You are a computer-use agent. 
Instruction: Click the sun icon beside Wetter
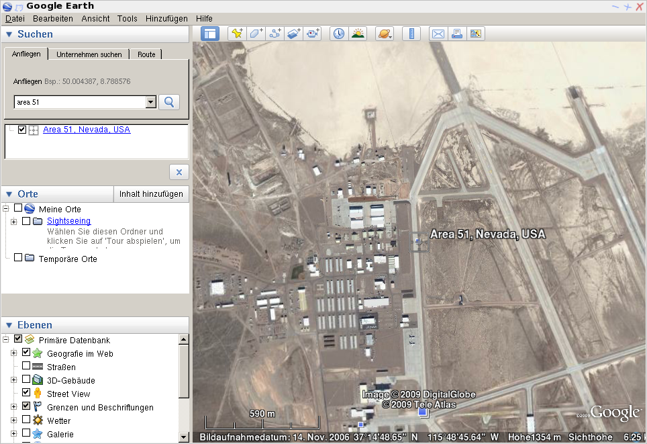coord(38,420)
